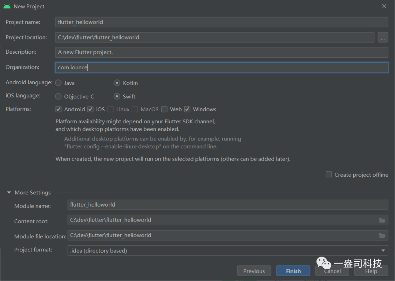This screenshot has height=281, width=395.
Task: Go back with the Previous button
Action: pos(254,271)
